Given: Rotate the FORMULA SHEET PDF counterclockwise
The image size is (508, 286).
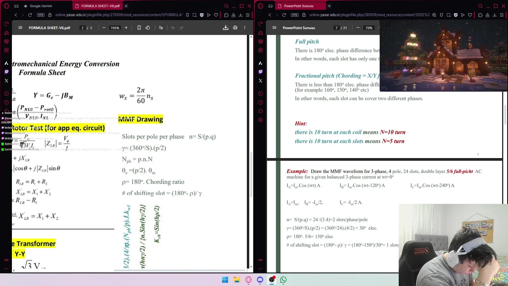Looking at the screenshot, I should pos(148,28).
